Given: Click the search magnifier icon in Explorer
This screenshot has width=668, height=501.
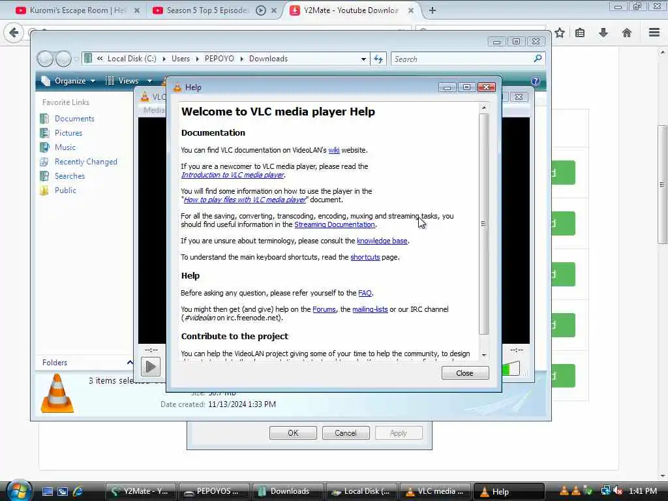Looking at the screenshot, I should pyautogui.click(x=538, y=59).
